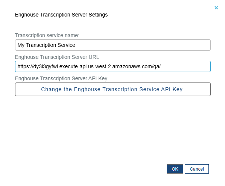The image size is (225, 186).
Task: Focus the Enghouse Transcription Server URL field
Action: 113,66
